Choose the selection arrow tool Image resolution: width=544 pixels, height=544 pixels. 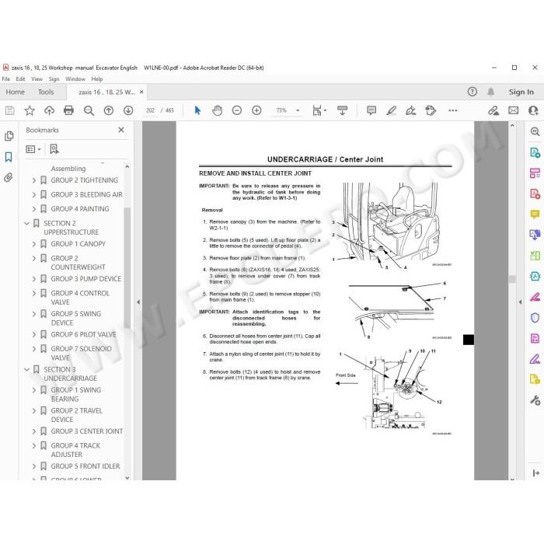[197, 110]
